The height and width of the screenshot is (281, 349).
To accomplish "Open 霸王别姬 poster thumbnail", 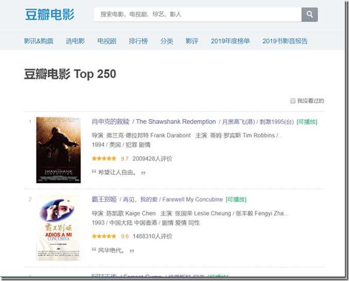I will pos(59,228).
